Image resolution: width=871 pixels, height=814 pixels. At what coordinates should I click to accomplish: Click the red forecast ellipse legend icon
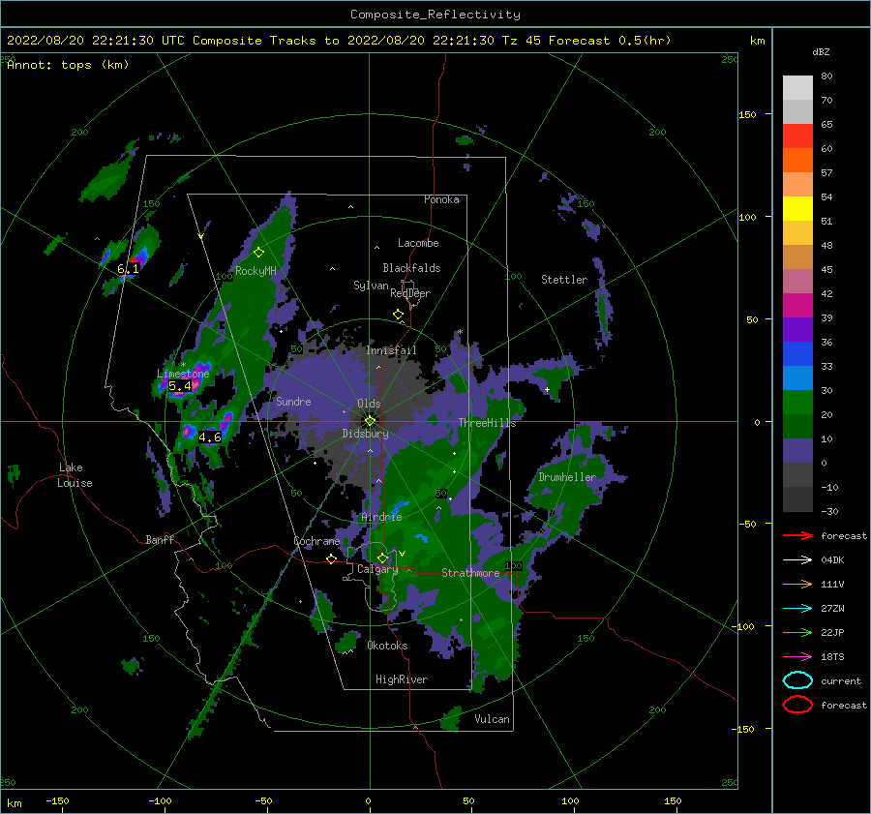(x=797, y=705)
